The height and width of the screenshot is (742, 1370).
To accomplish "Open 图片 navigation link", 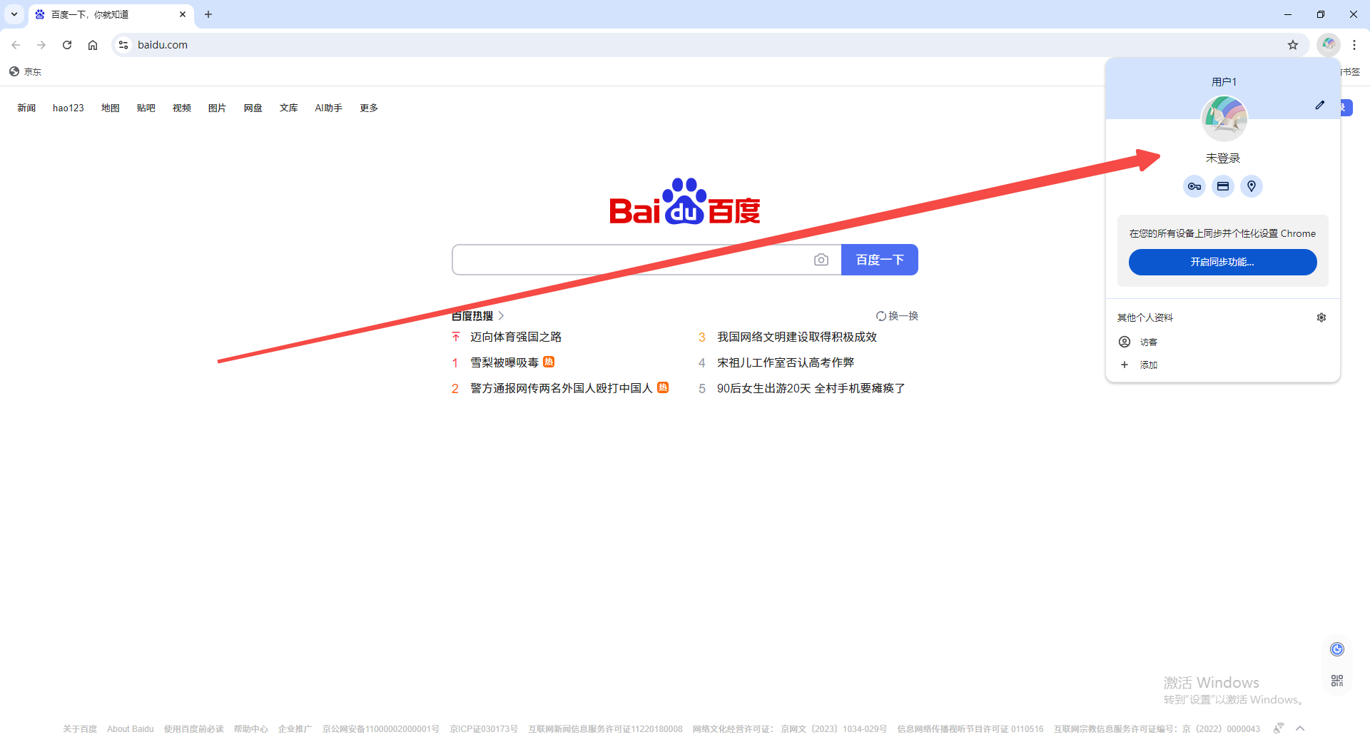I will point(218,108).
